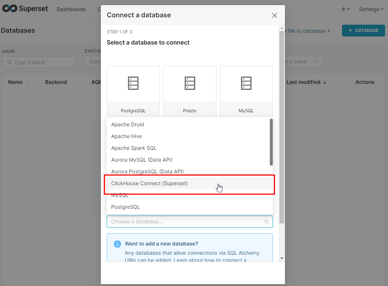
Task: Select the PostgreSQL database card icon
Action: (133, 83)
